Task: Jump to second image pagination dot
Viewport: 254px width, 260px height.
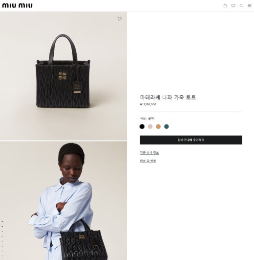Action: (x=2, y=227)
